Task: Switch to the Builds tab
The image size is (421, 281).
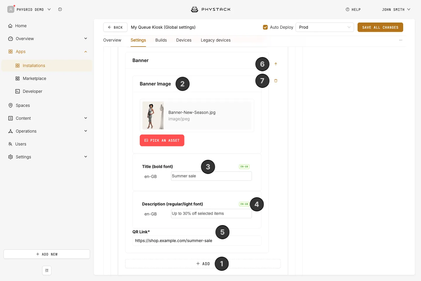Action: [x=161, y=40]
